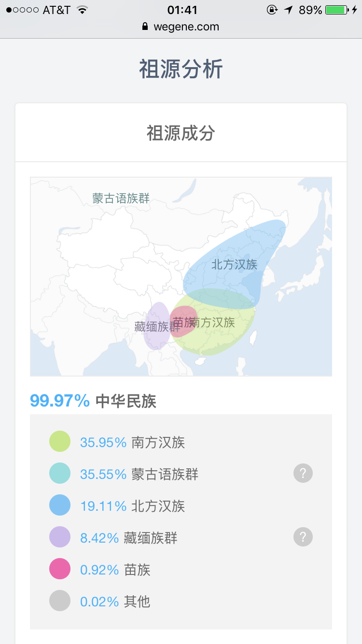Click the teal 蒙古语族群 color circle
362x644 pixels.
(x=60, y=474)
